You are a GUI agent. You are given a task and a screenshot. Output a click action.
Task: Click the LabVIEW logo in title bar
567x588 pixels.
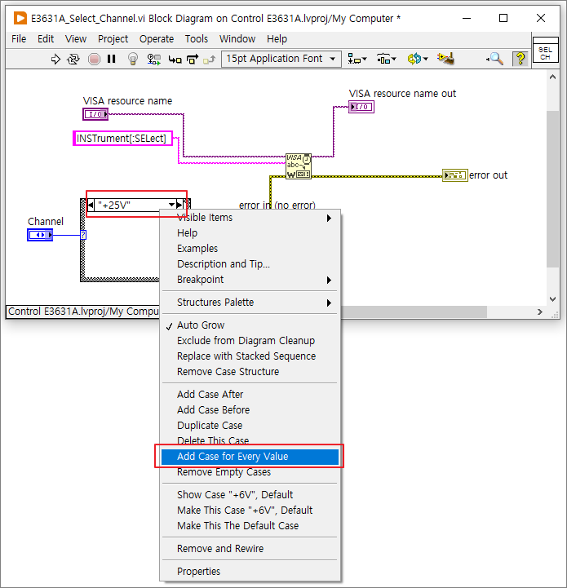[20, 18]
